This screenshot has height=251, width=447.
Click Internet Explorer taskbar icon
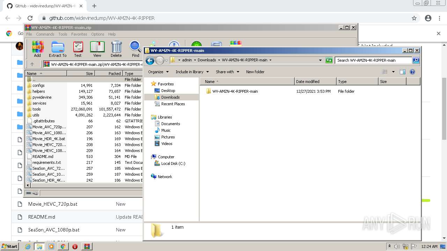coord(28,246)
